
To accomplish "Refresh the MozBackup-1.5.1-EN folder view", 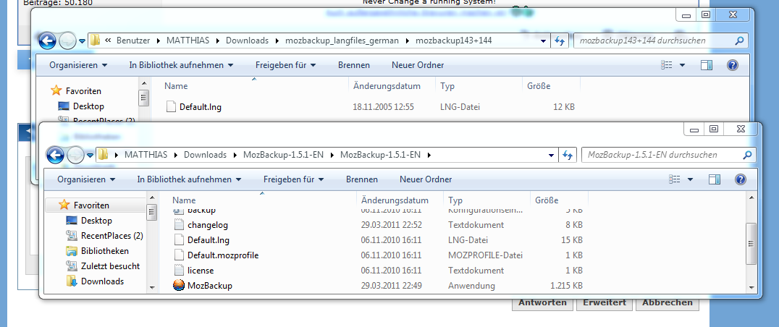I will tap(568, 155).
